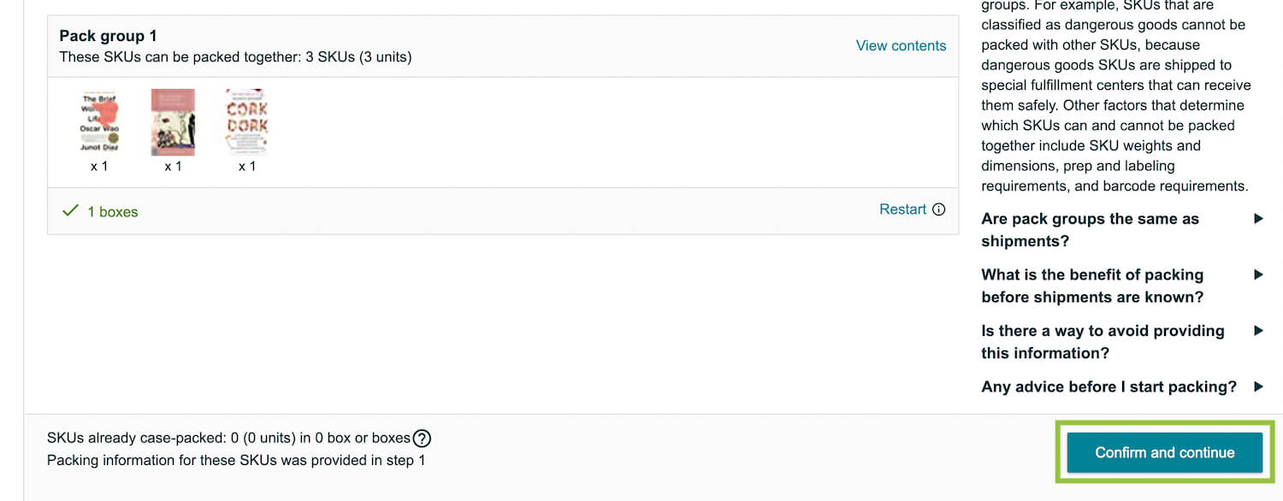The height and width of the screenshot is (501, 1283).
Task: Click 'What is the benefit of packing' question text
Action: tap(1092, 286)
